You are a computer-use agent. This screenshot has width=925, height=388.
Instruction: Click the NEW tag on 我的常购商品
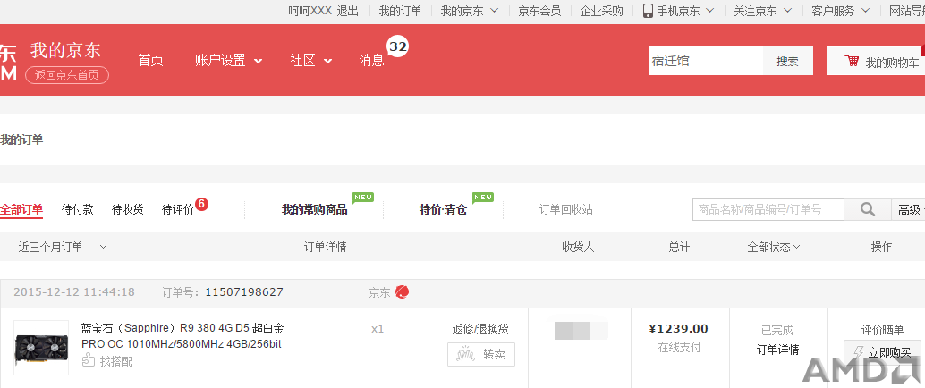tap(363, 198)
